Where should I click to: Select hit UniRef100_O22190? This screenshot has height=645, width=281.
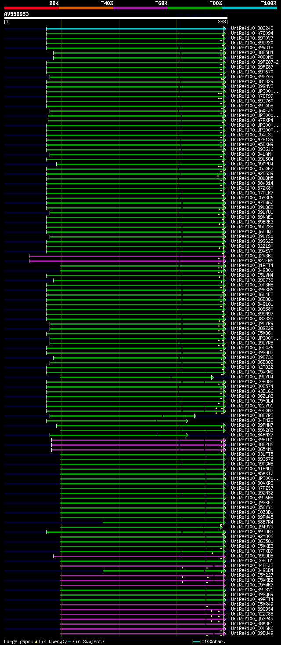(252, 246)
